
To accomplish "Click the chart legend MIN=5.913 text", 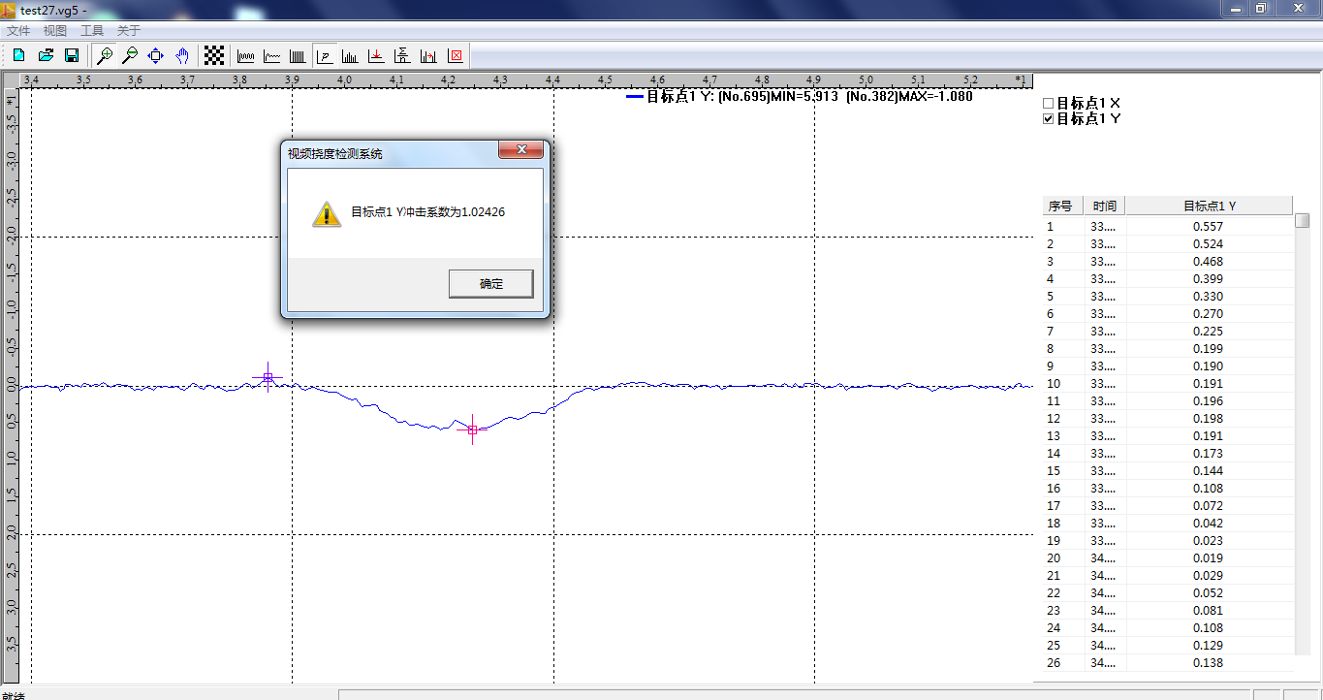I will click(x=804, y=96).
